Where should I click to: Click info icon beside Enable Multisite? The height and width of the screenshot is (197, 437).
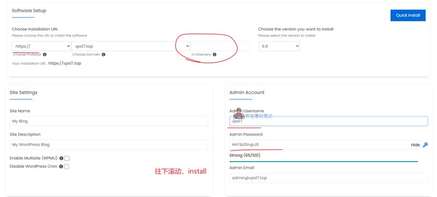point(61,158)
